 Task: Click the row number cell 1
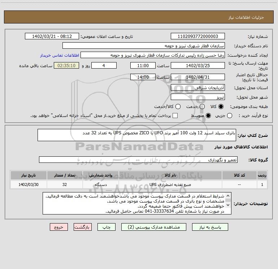[262, 185]
